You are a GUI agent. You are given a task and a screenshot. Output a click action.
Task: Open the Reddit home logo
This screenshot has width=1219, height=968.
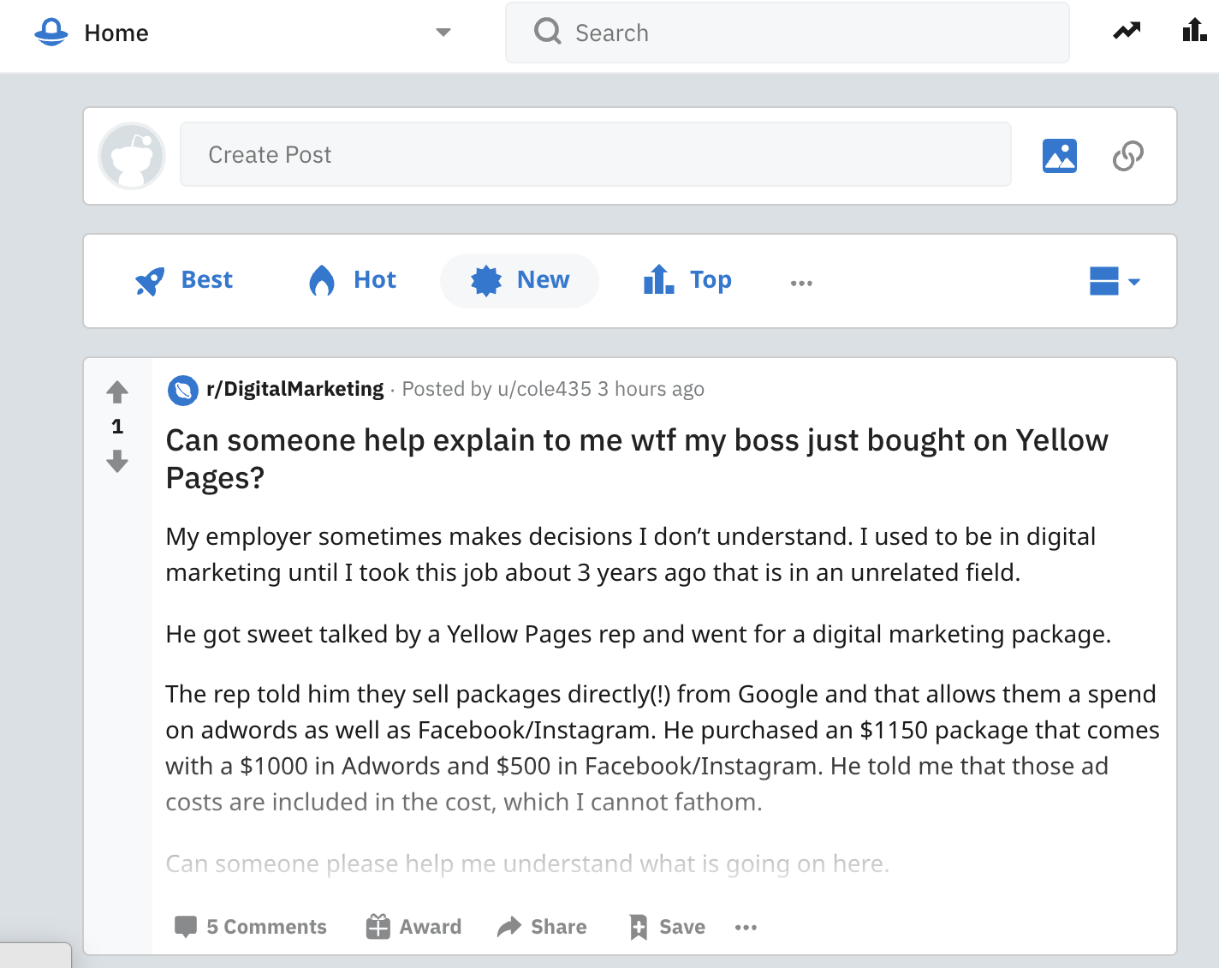click(51, 32)
